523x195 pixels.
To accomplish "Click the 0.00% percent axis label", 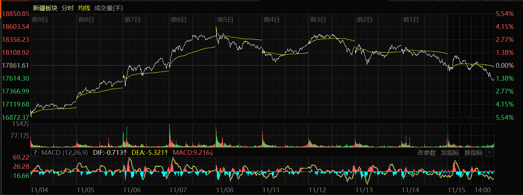I will click(505, 65).
